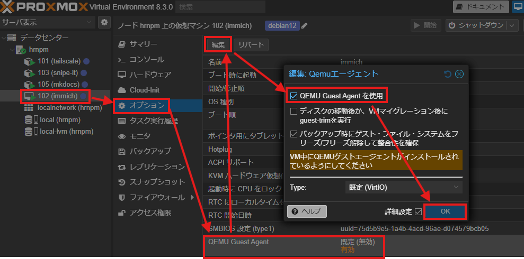
Task: Open the Cloud-Init menu item
Action: tap(157, 90)
